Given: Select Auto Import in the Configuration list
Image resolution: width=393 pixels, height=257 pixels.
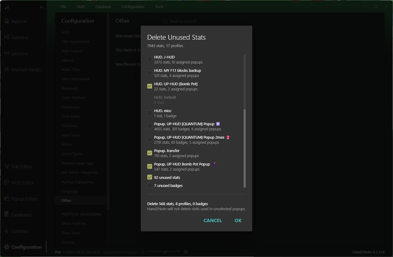Looking at the screenshot, I should (72, 51).
